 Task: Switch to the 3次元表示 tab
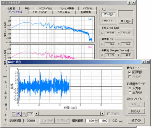click(x=64, y=12)
